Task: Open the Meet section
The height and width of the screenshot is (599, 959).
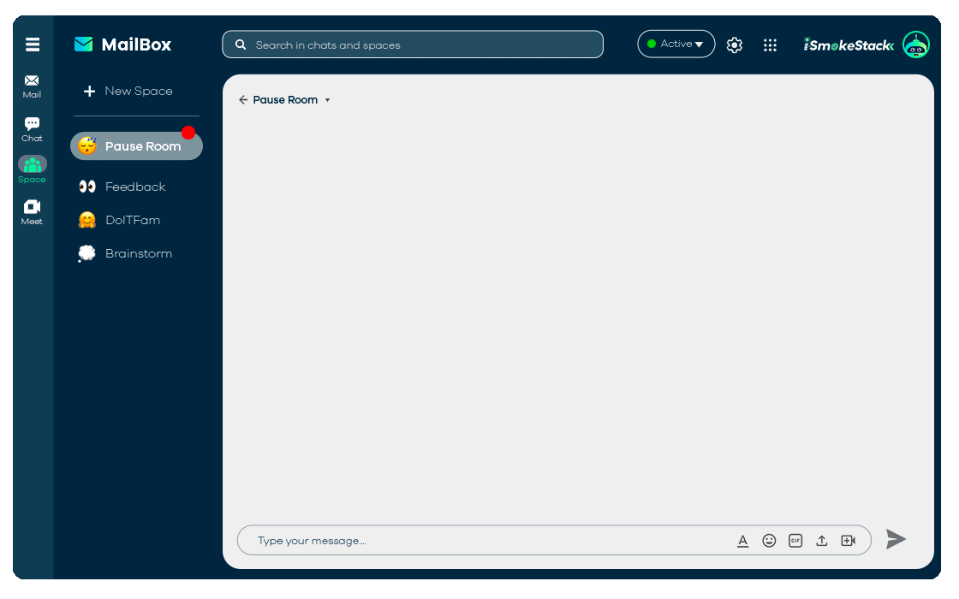Action: tap(32, 212)
